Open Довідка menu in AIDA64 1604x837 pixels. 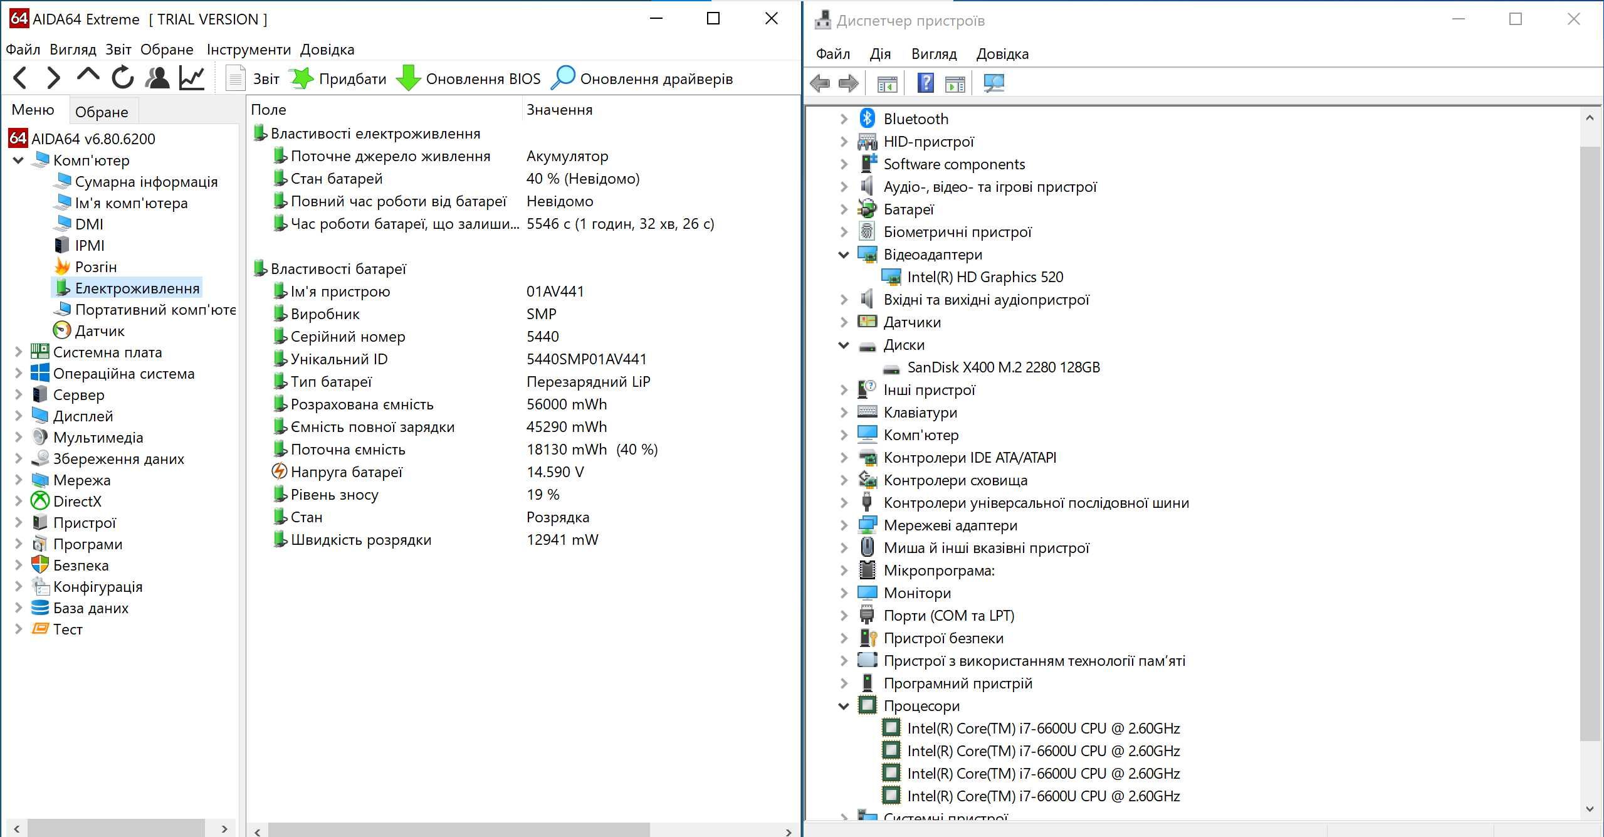[x=327, y=50]
